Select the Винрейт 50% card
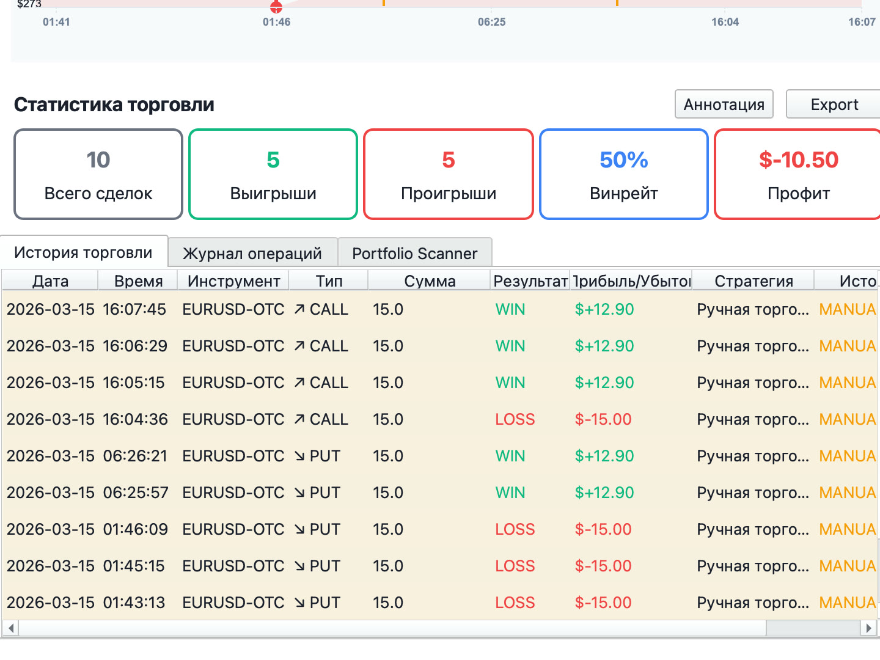Screen dimensions: 880x660 [624, 174]
